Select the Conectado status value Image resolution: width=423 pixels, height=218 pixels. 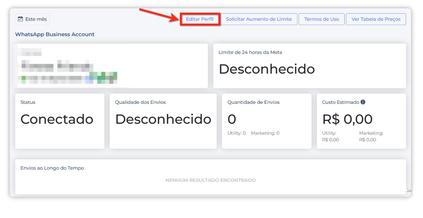(x=57, y=119)
